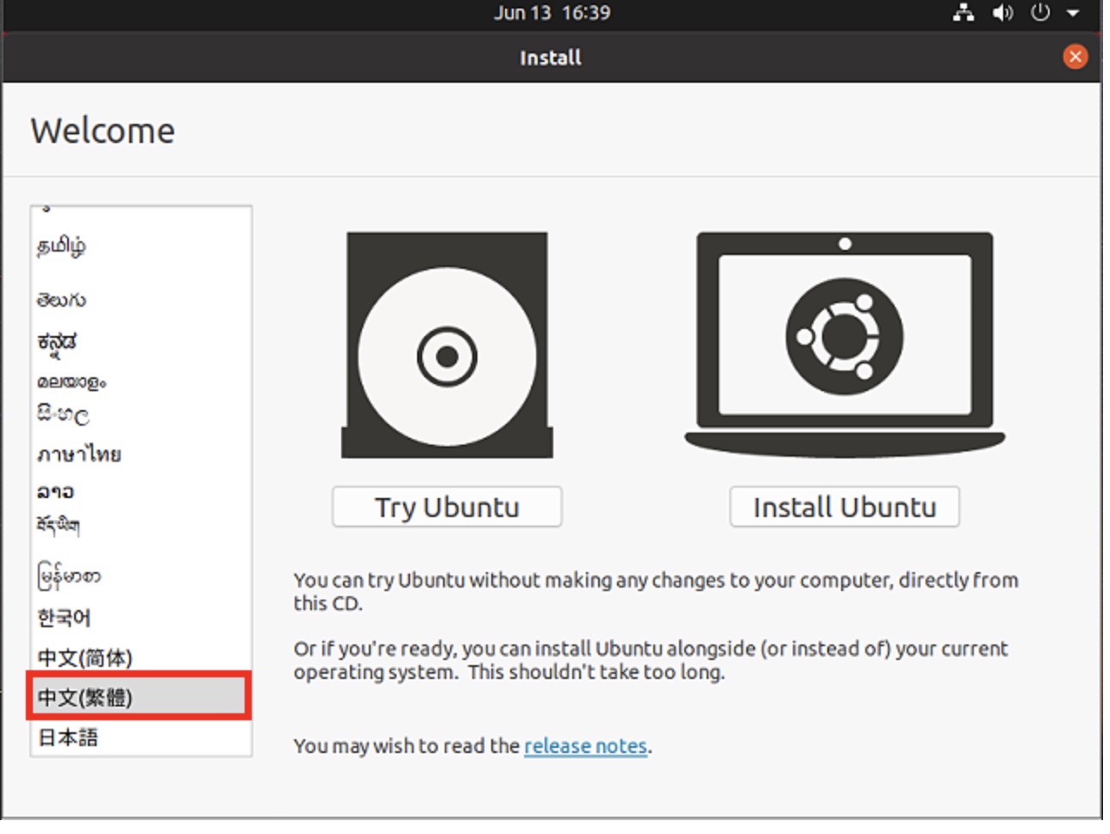The width and height of the screenshot is (1110, 834).
Task: Select മലയാളം in language list
Action: coord(141,383)
